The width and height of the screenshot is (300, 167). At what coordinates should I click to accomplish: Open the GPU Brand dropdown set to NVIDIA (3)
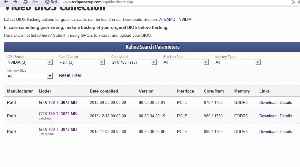tap(30, 62)
